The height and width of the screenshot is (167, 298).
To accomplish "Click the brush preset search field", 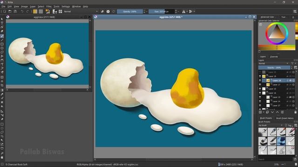I will [x=276, y=160].
